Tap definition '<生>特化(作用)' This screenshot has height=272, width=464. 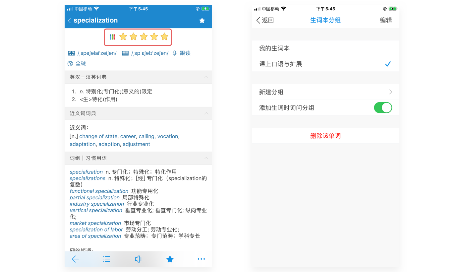pos(98,99)
